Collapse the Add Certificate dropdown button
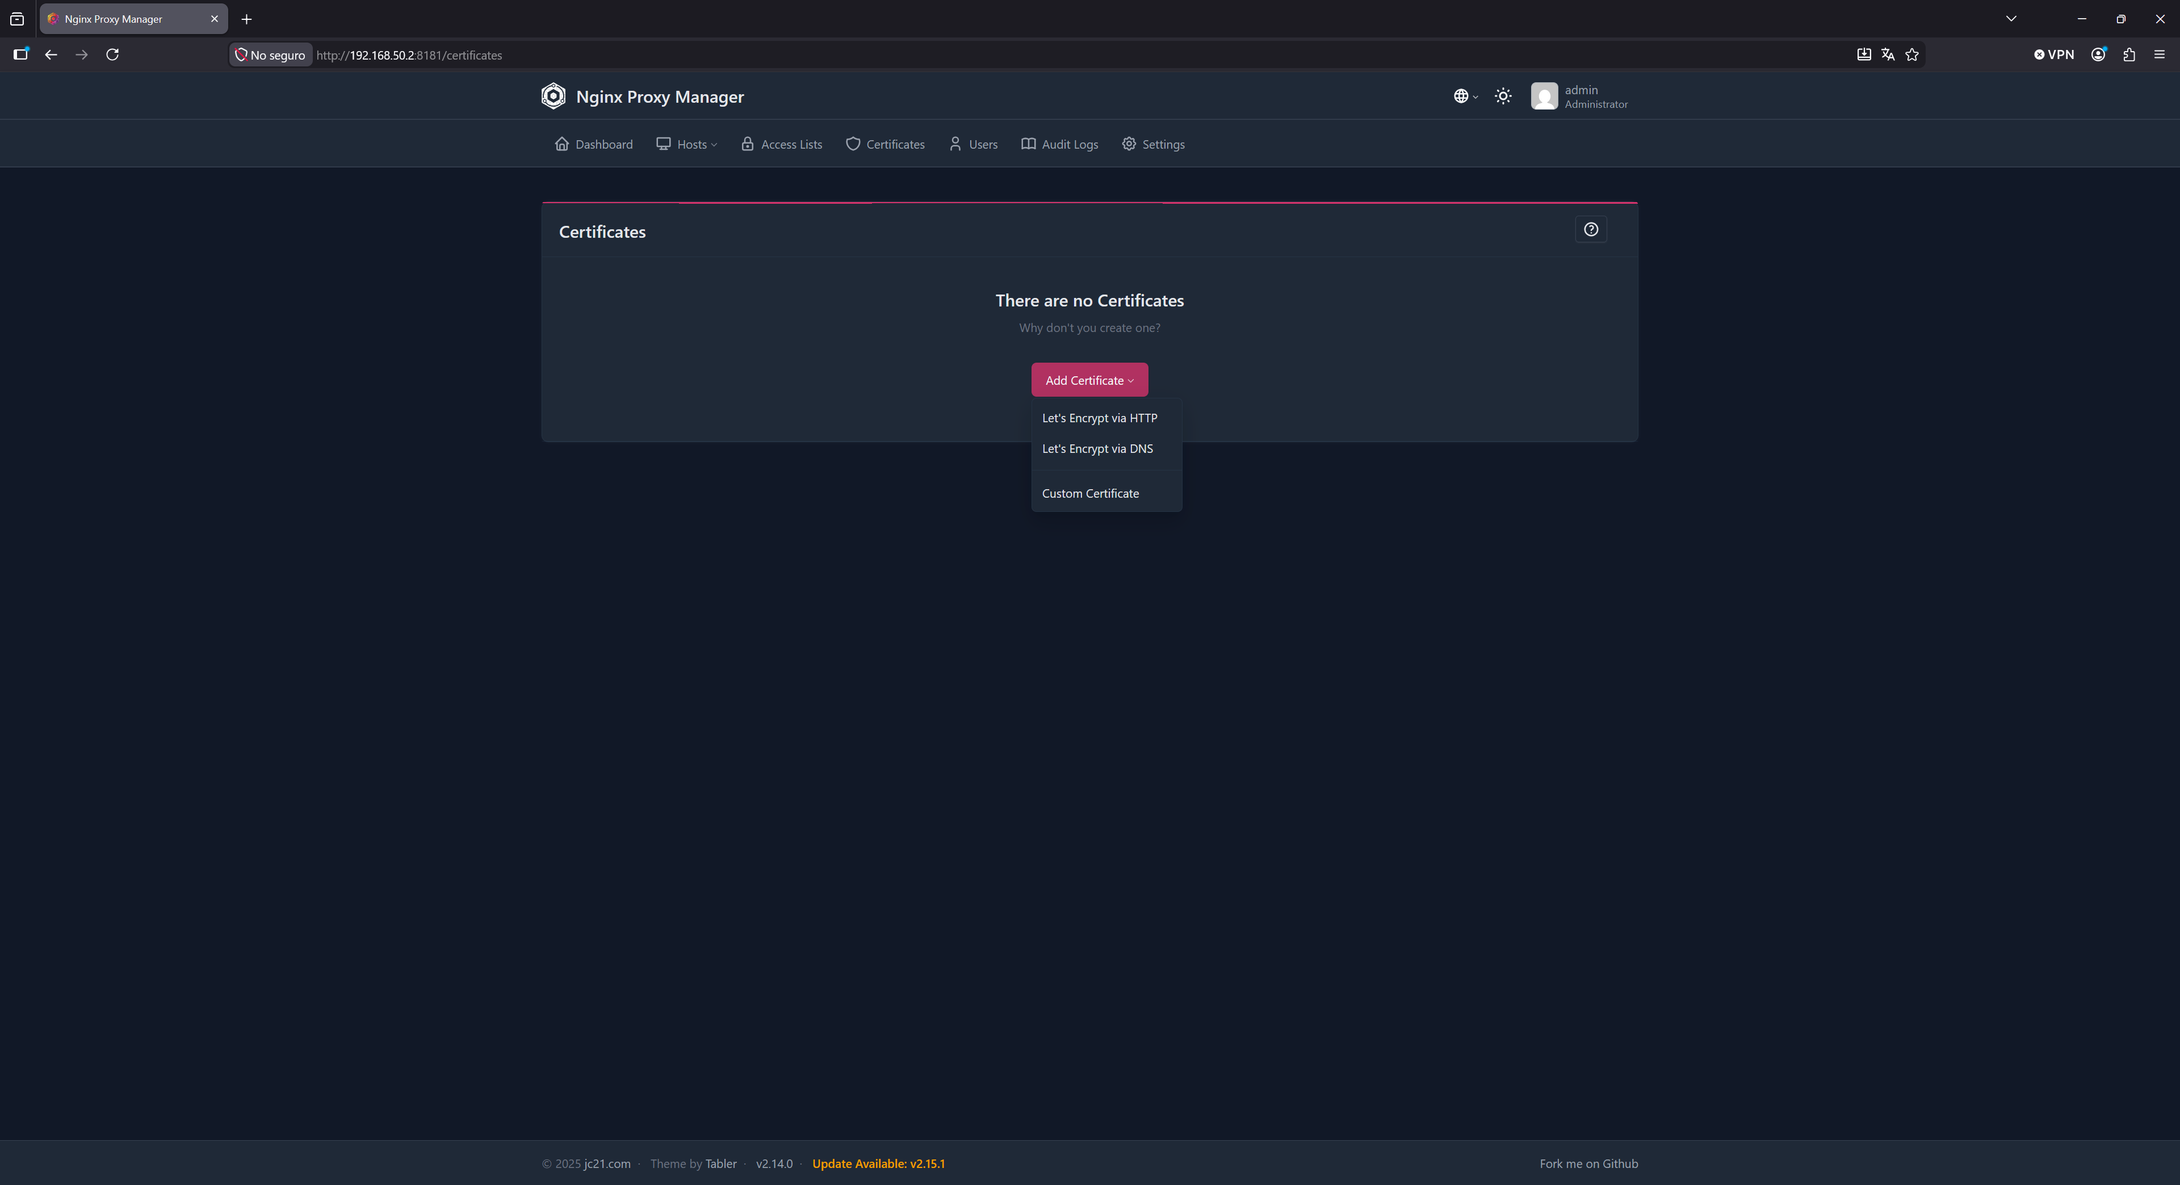Image resolution: width=2180 pixels, height=1185 pixels. (1089, 380)
